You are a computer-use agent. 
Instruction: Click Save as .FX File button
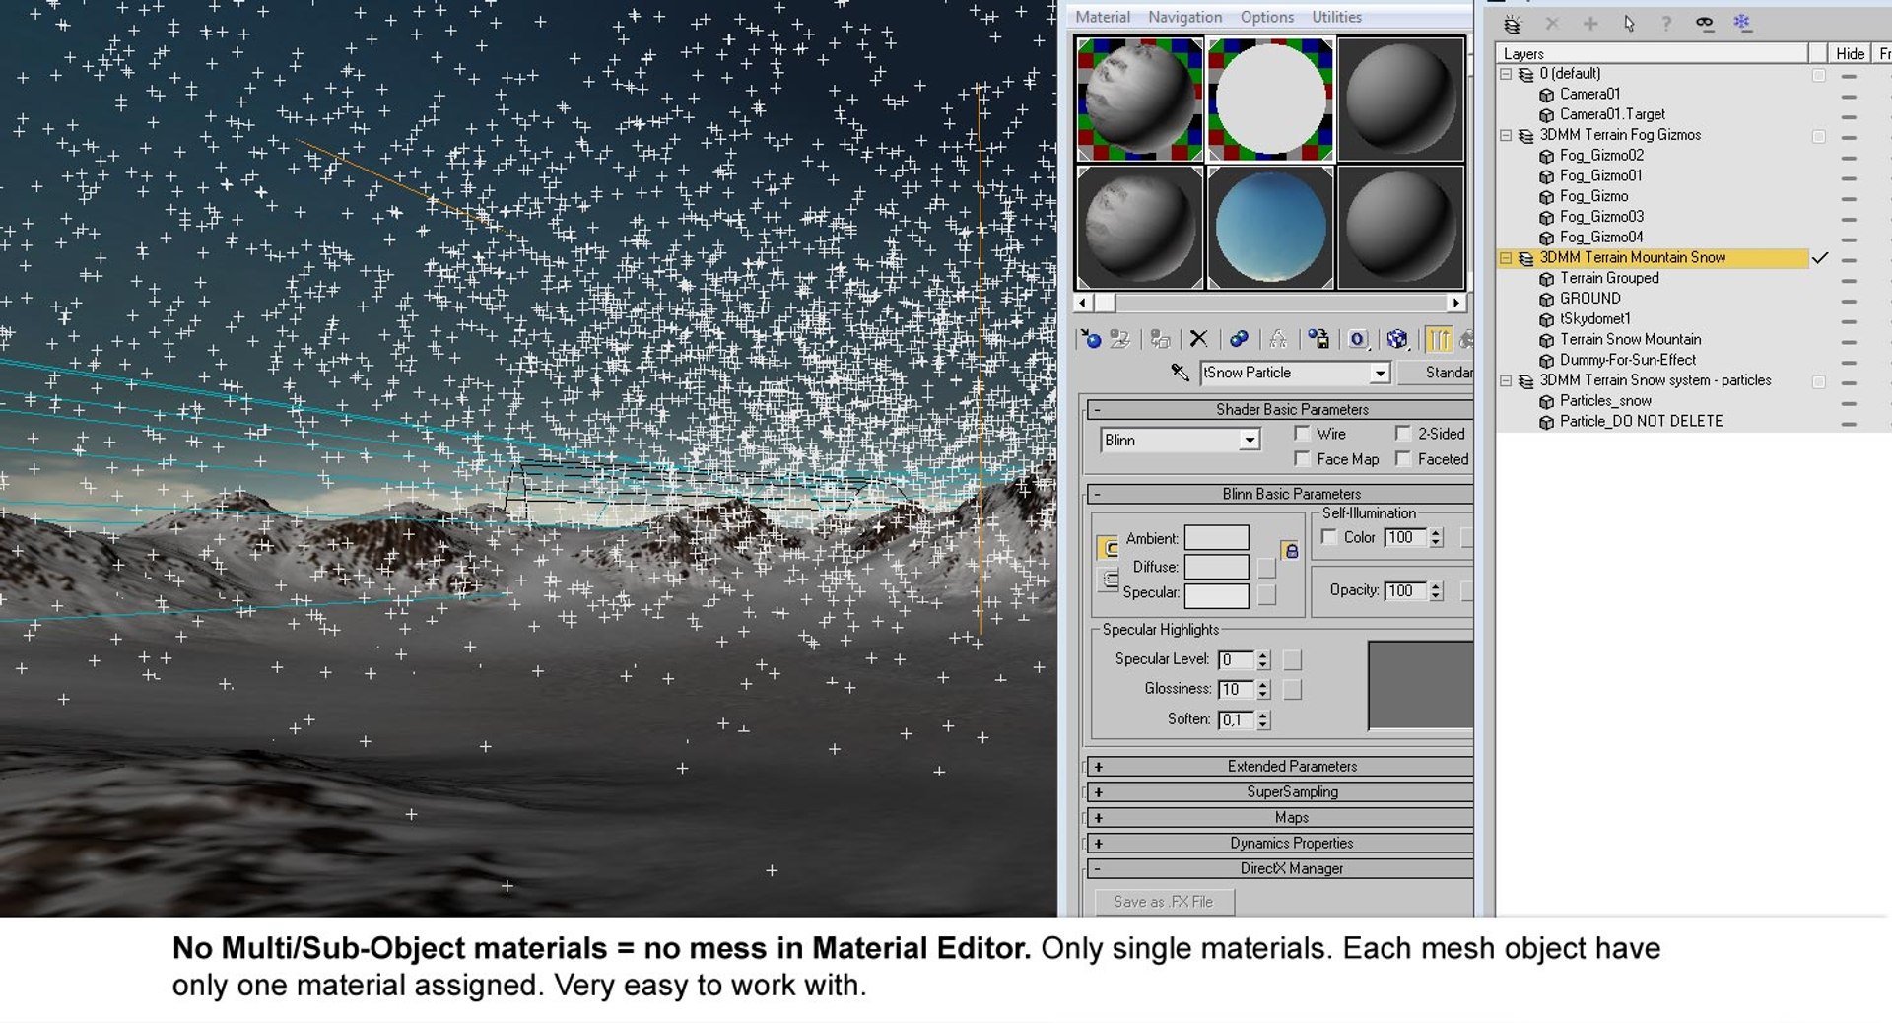[x=1164, y=901]
